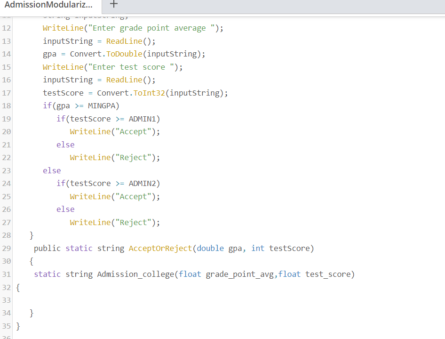Click the "Enter test score" string
This screenshot has width=445, height=339.
132,67
